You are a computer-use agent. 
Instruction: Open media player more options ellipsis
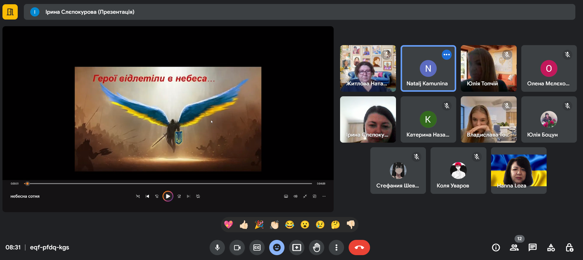tap(324, 196)
